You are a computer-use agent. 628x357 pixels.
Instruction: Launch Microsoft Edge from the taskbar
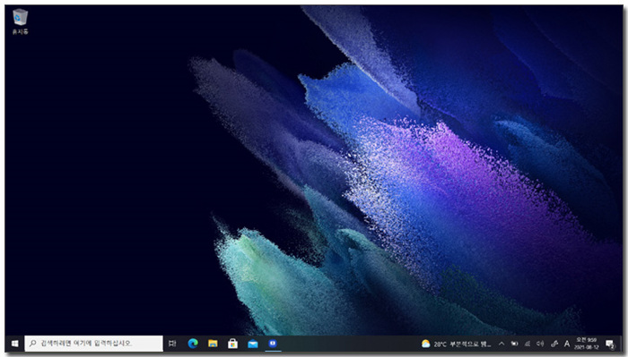pos(193,344)
